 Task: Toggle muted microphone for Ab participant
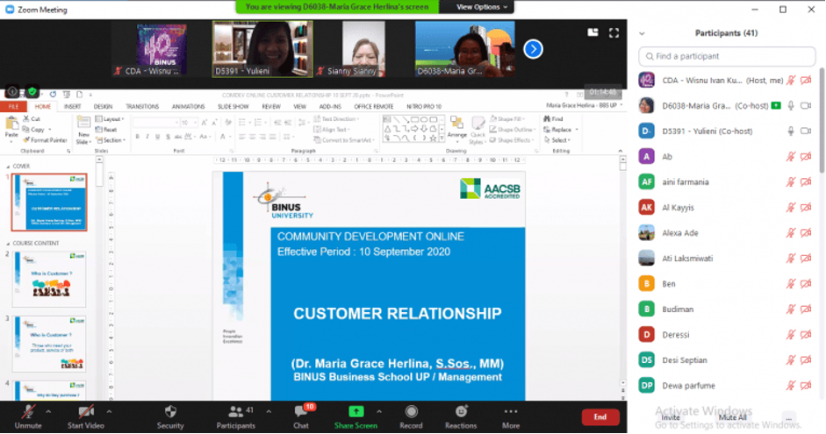[x=791, y=156]
